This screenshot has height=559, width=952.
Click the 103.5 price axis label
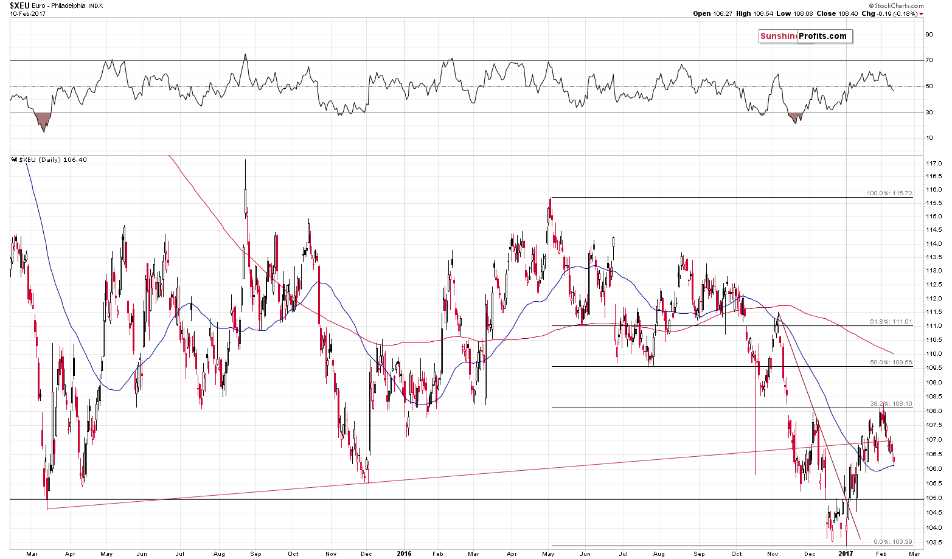[934, 543]
